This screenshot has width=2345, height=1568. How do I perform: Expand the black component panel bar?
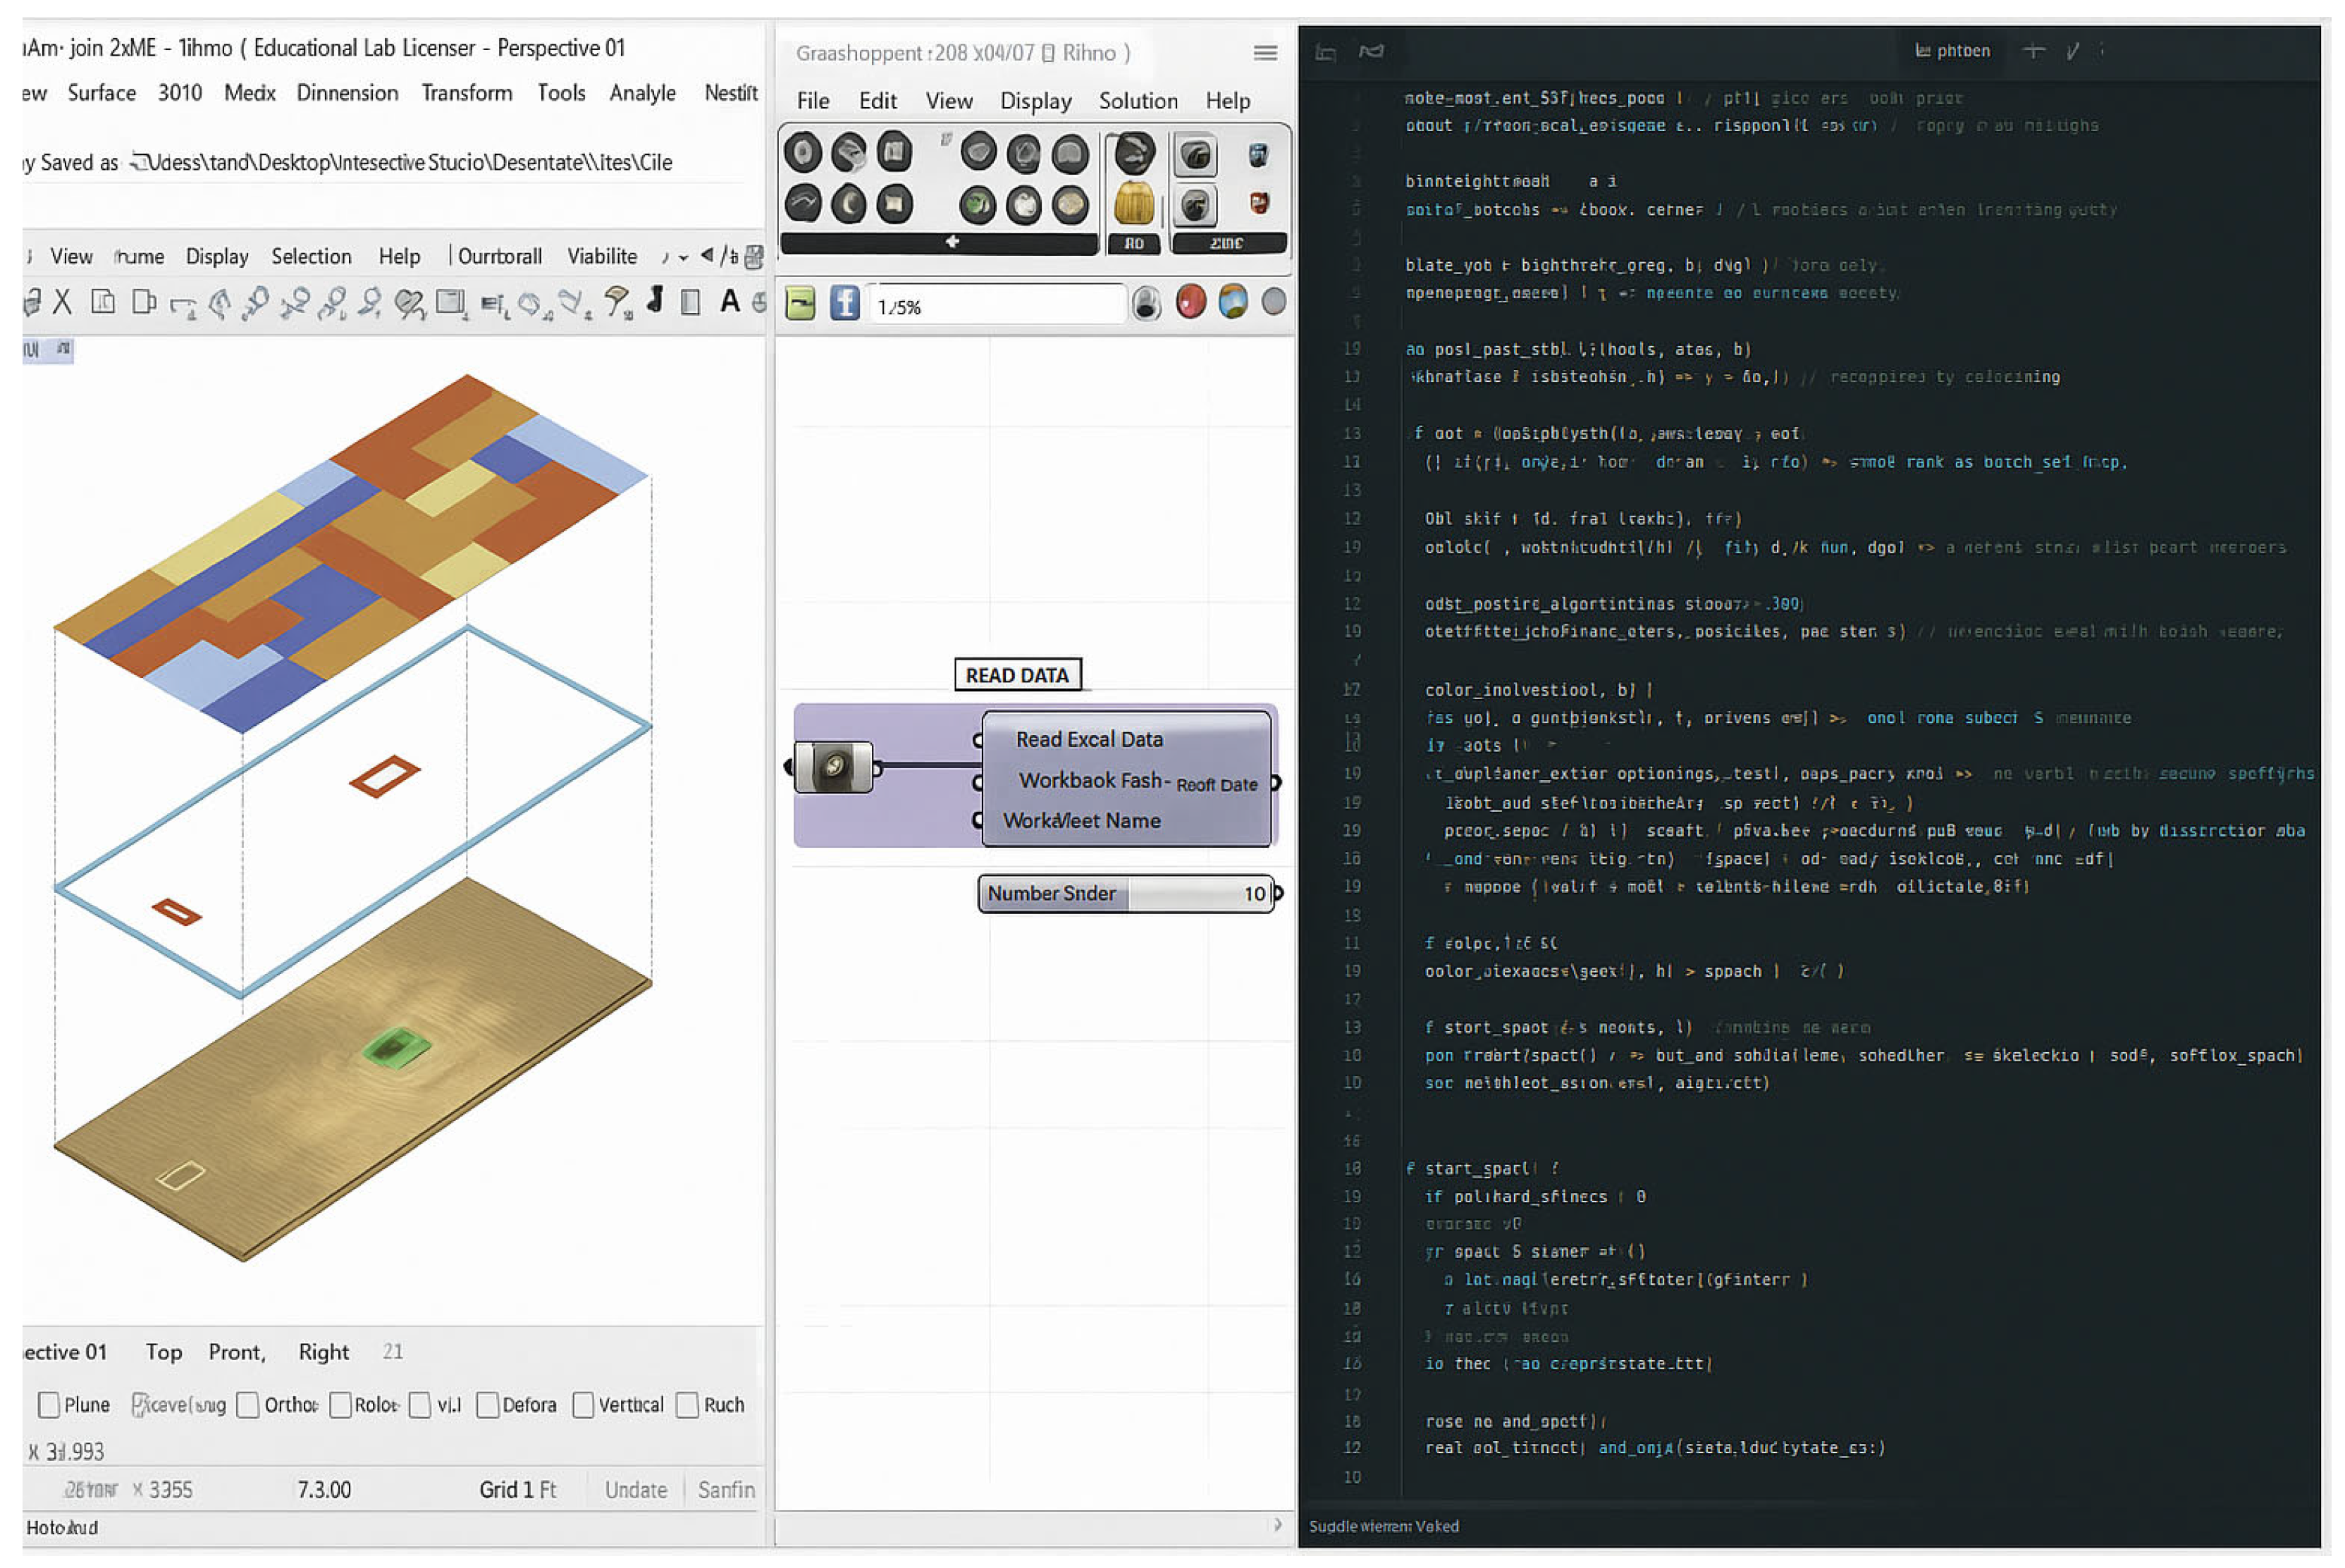pos(951,242)
